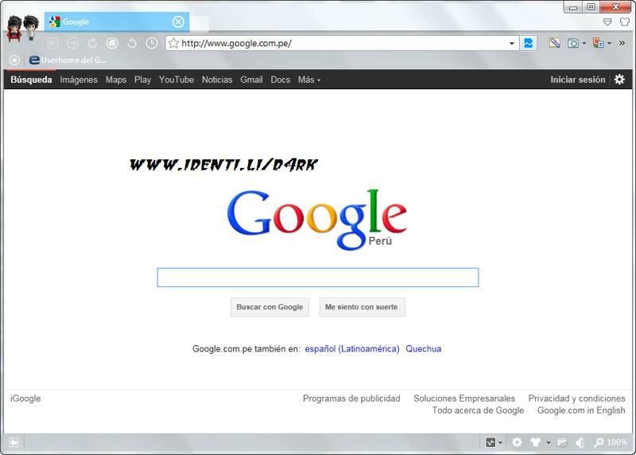The width and height of the screenshot is (636, 455).
Task: Open iGoogle footer link
Action: coord(25,399)
